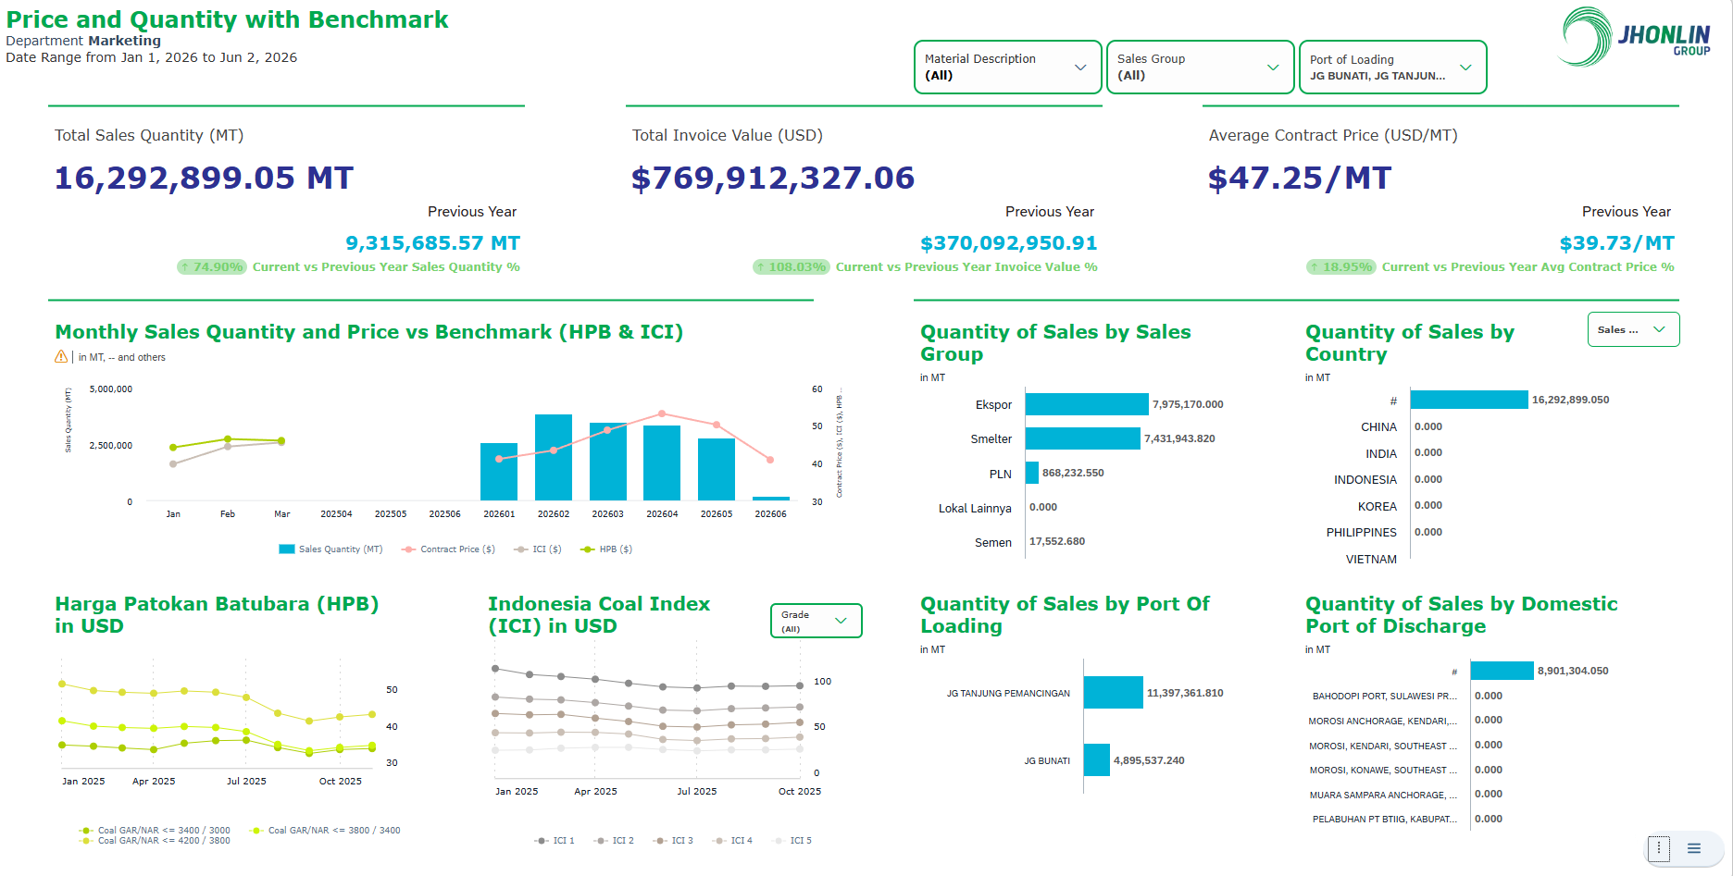Expand the Grade dropdown on the ICI chart

click(x=817, y=621)
